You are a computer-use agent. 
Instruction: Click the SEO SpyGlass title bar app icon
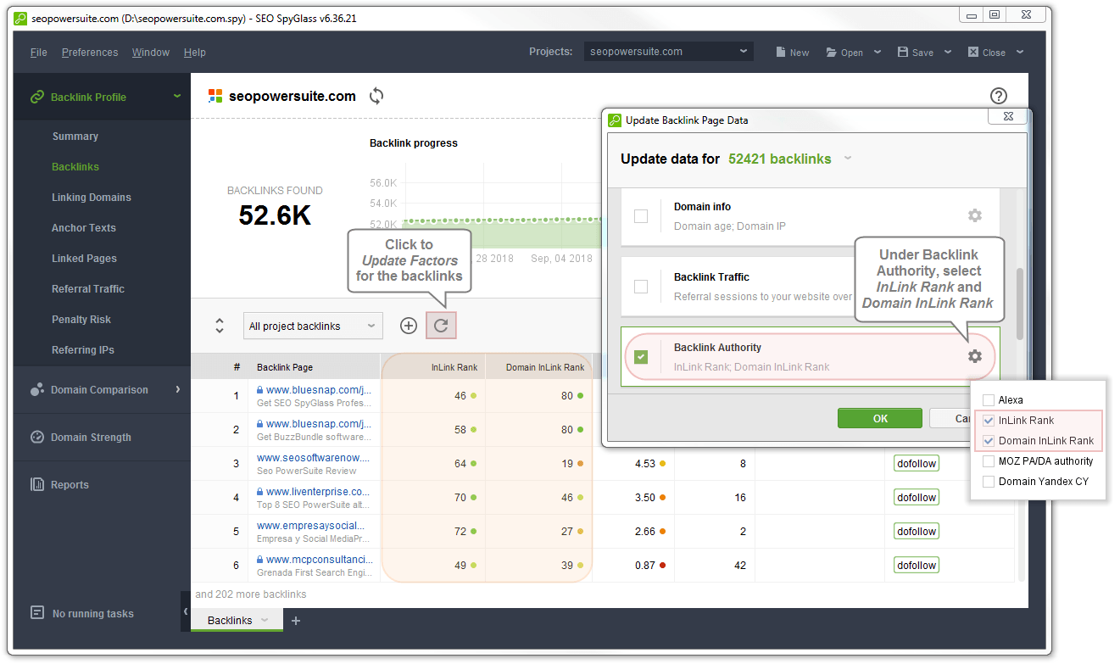(20, 18)
